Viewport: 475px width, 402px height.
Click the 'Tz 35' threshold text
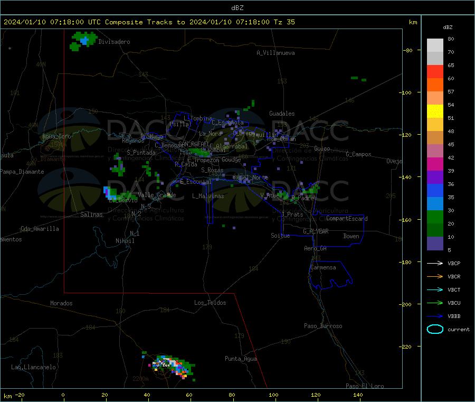point(284,22)
